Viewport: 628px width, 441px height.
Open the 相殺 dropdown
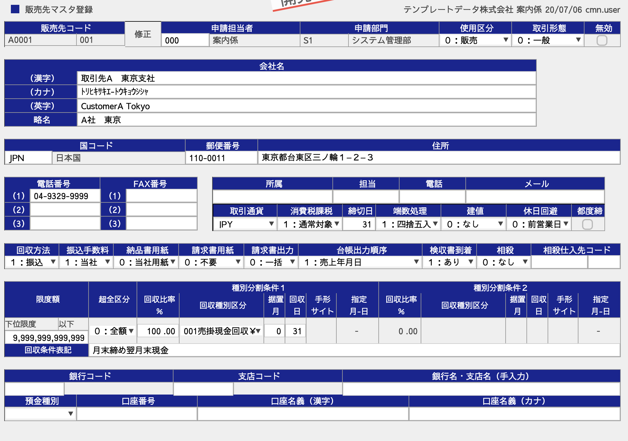coord(504,262)
